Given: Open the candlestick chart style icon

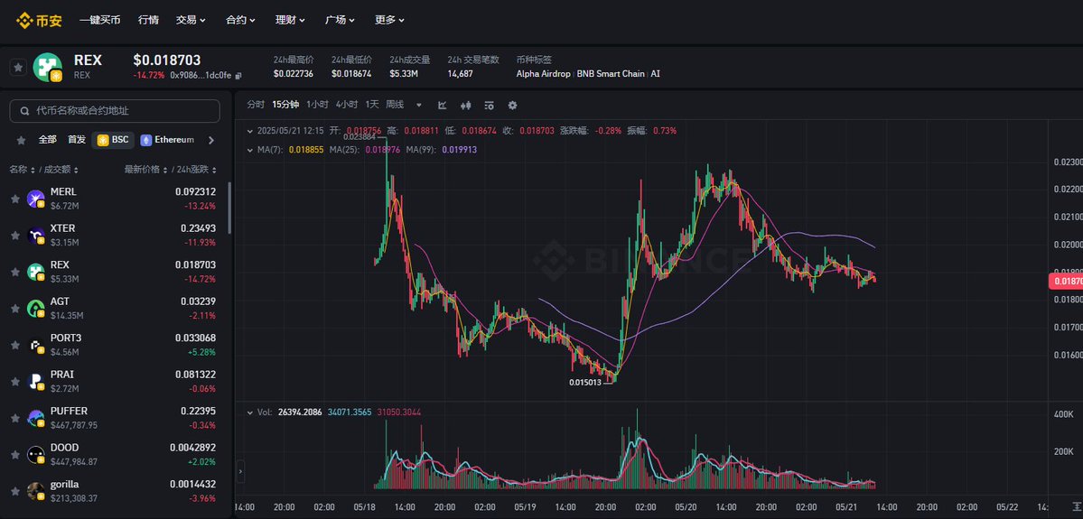Looking at the screenshot, I should click(x=466, y=105).
